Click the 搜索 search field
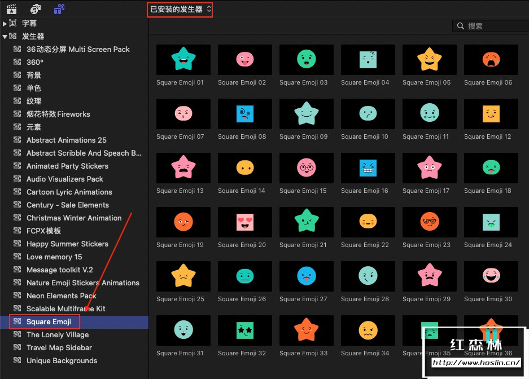 point(491,26)
